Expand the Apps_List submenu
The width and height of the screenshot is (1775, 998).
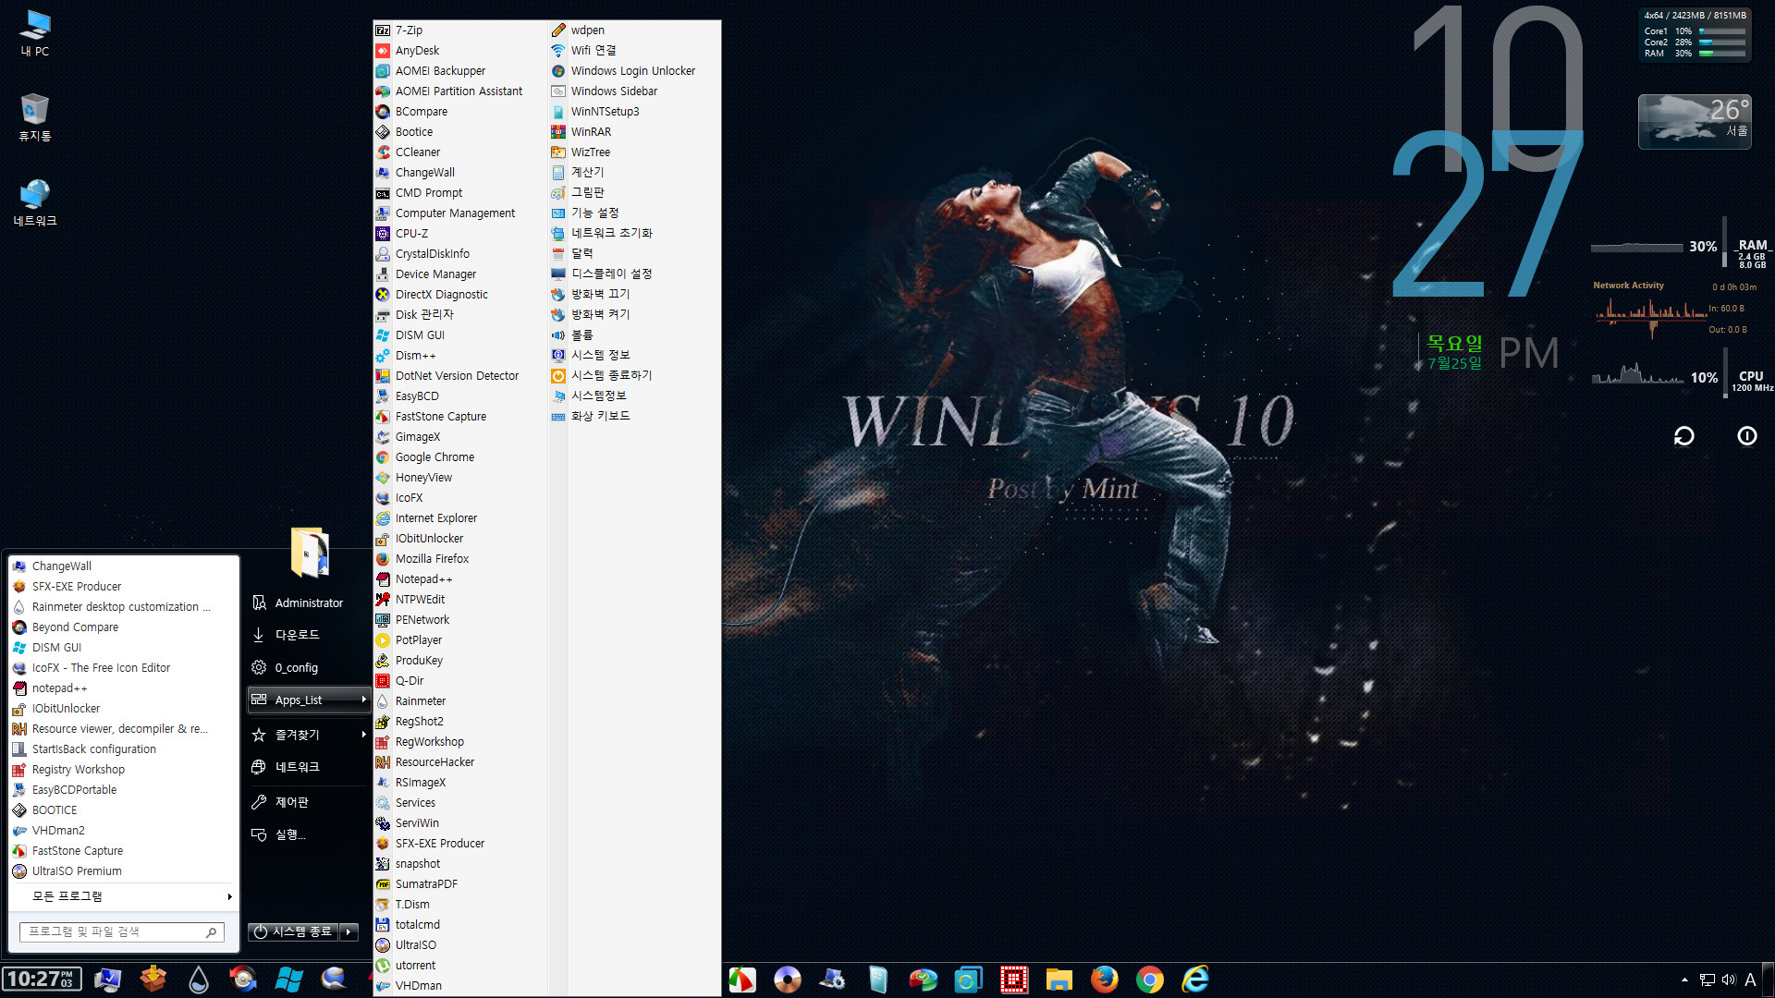(309, 700)
